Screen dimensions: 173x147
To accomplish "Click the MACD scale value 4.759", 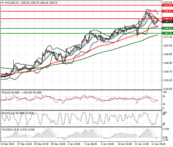I will click(166, 129).
